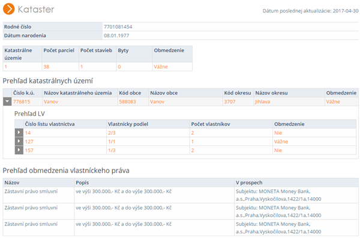Viewport: 360px width, 238px height.
Task: Click district name Jihlava
Action: tap(262, 102)
